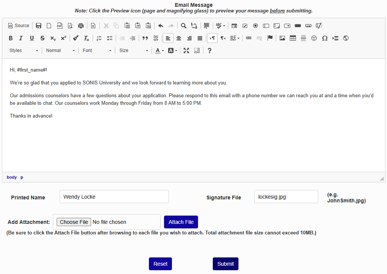Insert a Table

click(x=293, y=38)
